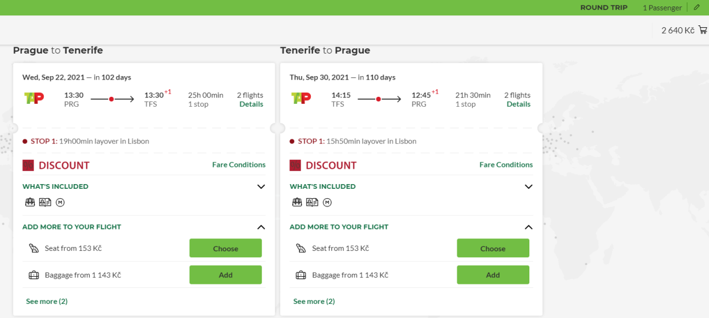The height and width of the screenshot is (318, 709).
Task: Open Details for the outbound 2 flights
Action: click(251, 104)
